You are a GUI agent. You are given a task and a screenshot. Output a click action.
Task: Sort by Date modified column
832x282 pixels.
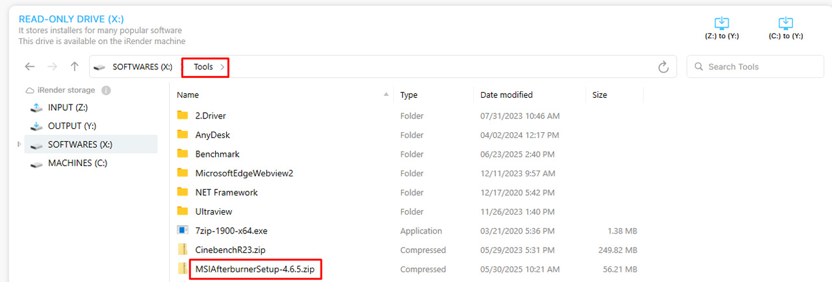(x=506, y=95)
